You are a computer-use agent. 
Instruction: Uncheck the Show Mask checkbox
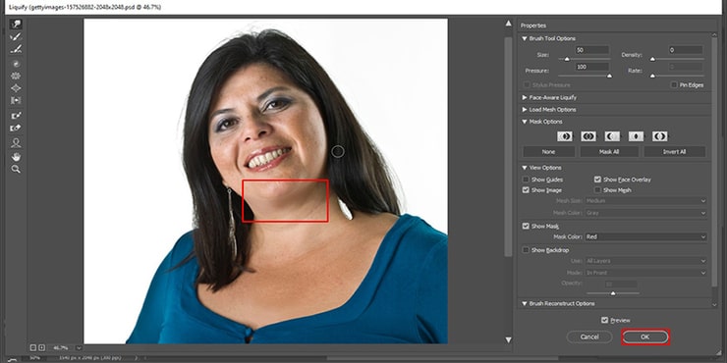coord(526,226)
